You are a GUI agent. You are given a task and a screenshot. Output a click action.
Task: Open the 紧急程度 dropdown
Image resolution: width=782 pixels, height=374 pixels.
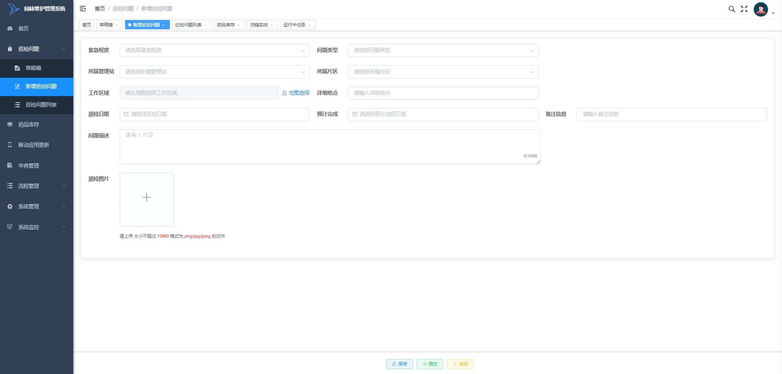(215, 50)
